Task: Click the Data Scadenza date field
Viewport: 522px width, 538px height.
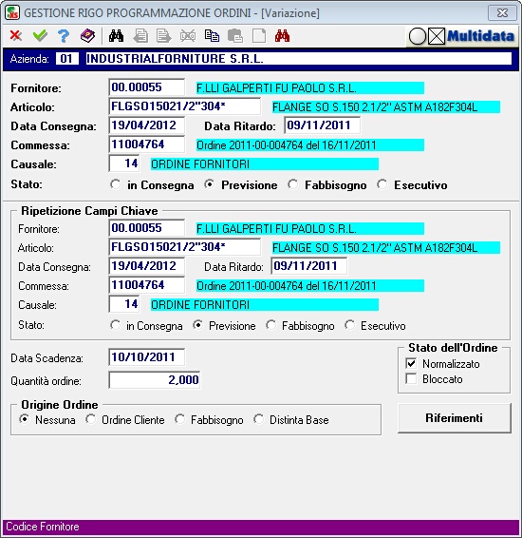Action: pyautogui.click(x=146, y=357)
